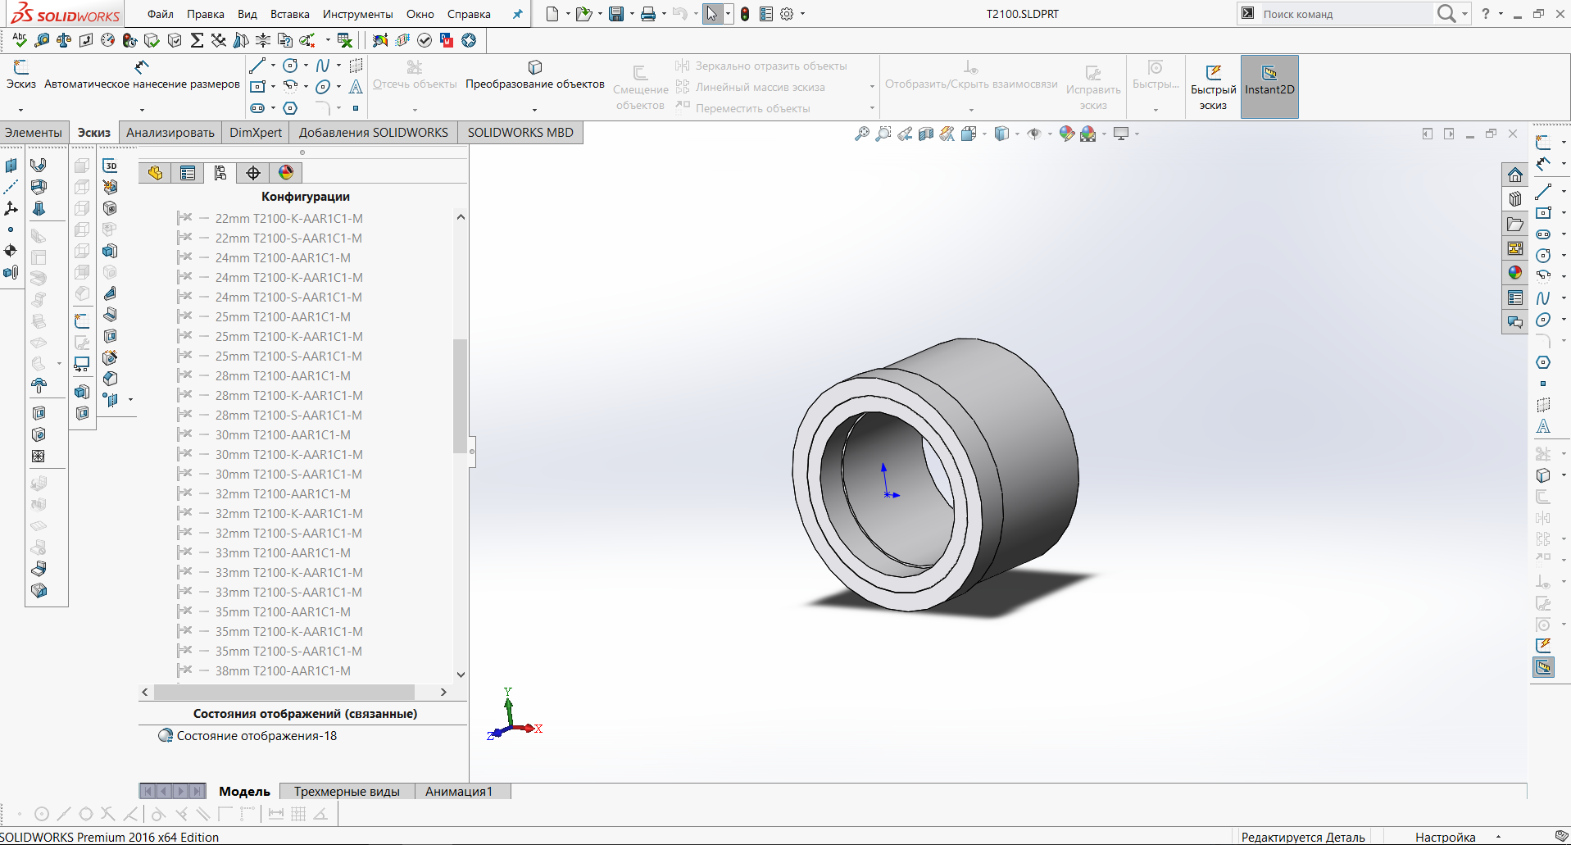Click horizontal scrollbar right arrow

[443, 692]
